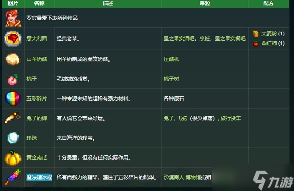Click the text 罗宾最爱下表所列物品
294x191 pixels.
(x=52, y=18)
